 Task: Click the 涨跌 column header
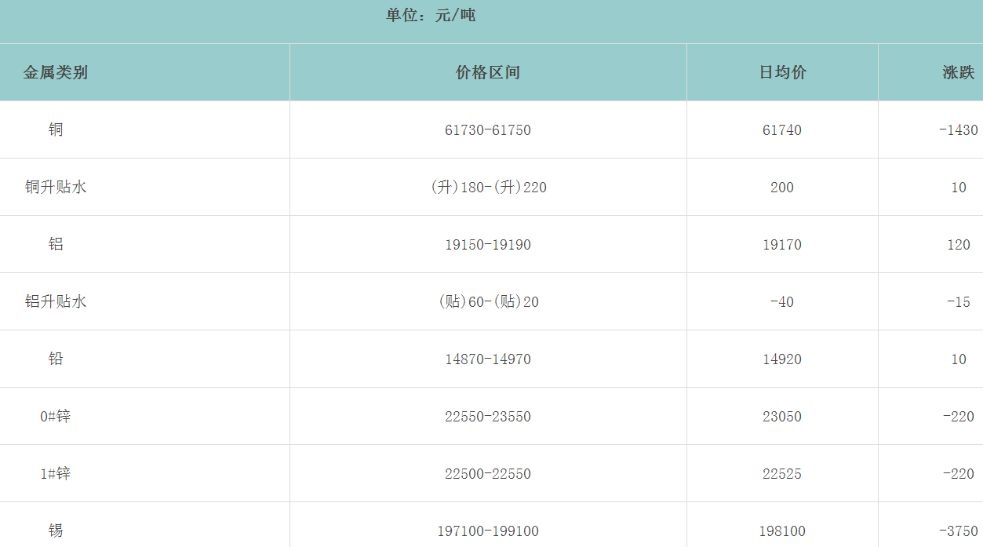[x=958, y=73]
